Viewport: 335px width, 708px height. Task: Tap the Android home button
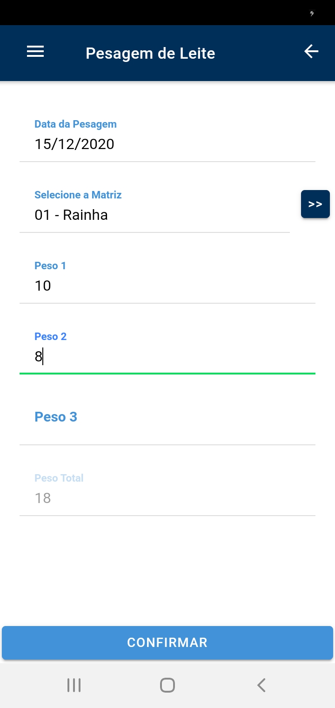pyautogui.click(x=167, y=685)
